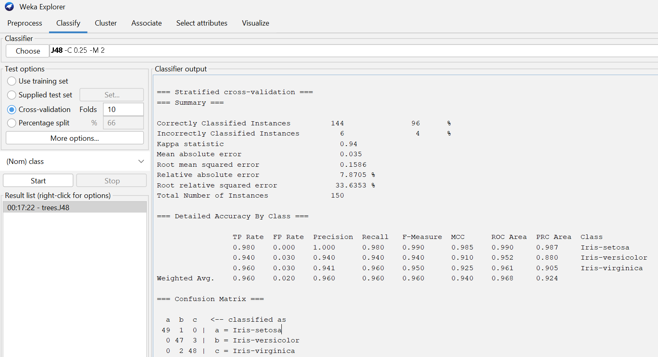Open the Visualize tab

pos(255,23)
